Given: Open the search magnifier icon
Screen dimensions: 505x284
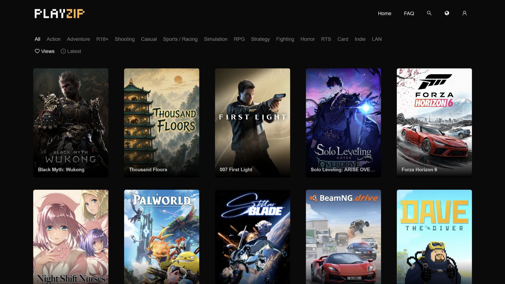Looking at the screenshot, I should (x=429, y=13).
